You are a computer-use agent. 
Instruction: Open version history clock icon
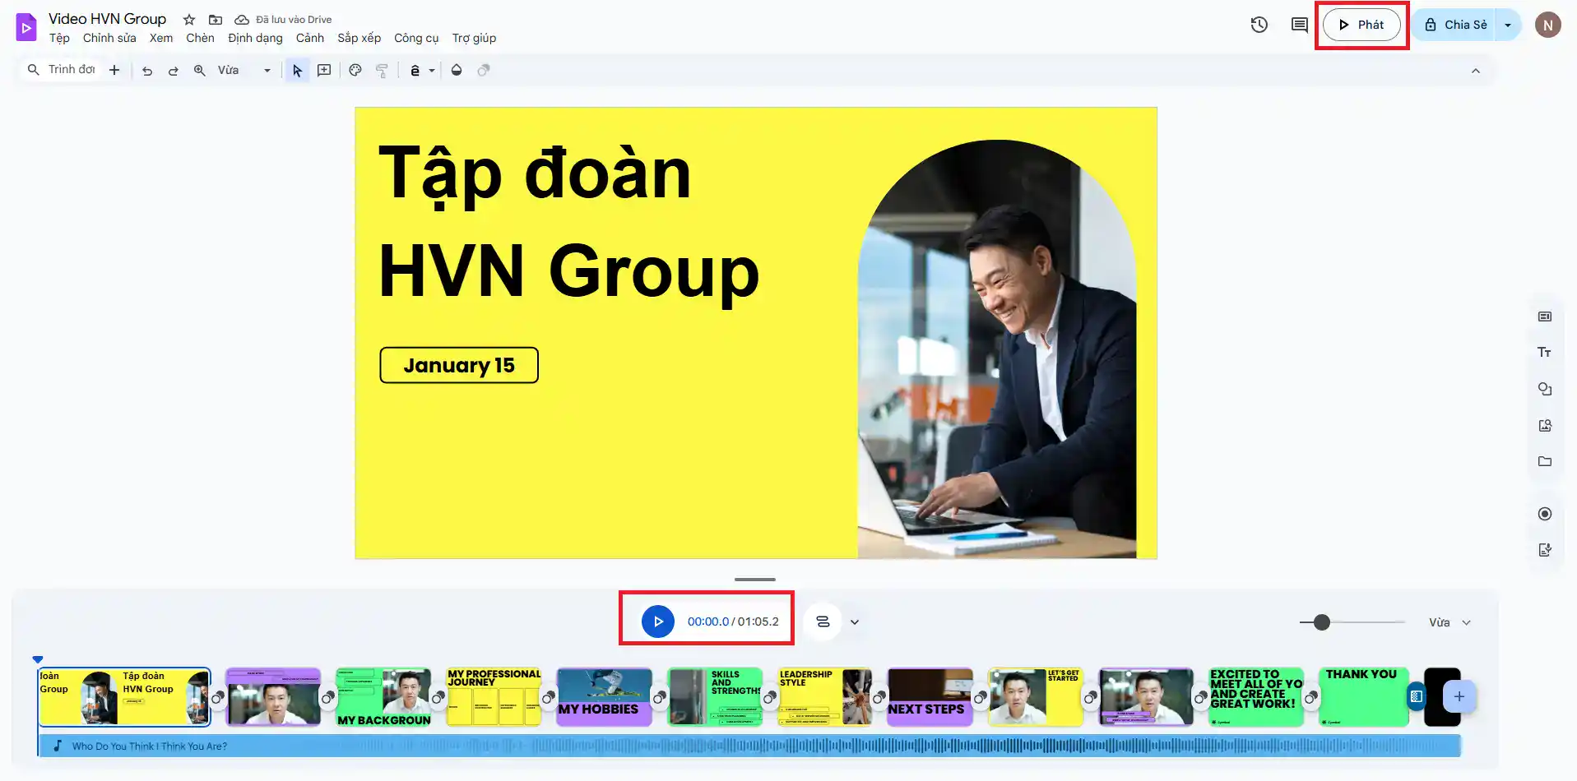[x=1259, y=25]
